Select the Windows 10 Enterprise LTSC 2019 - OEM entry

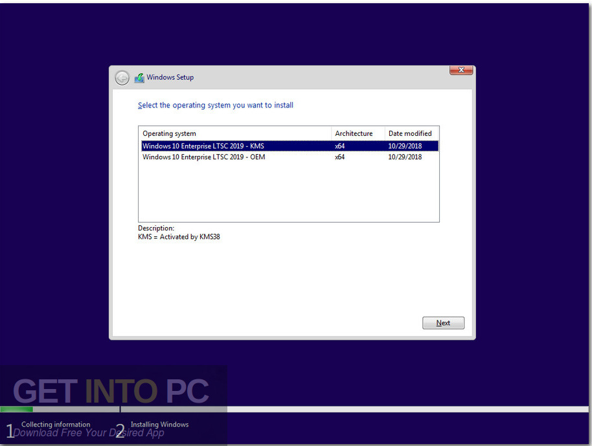point(203,157)
